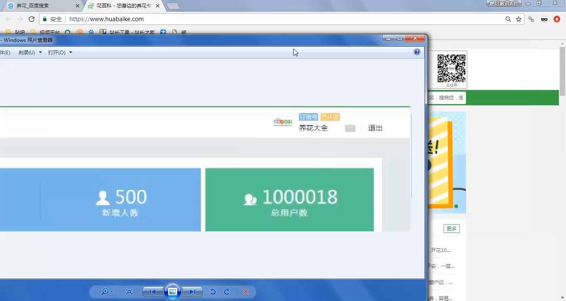Viewport: 566px width, 301px height.
Task: Rotate the photo counterclockwise
Action: point(213,292)
